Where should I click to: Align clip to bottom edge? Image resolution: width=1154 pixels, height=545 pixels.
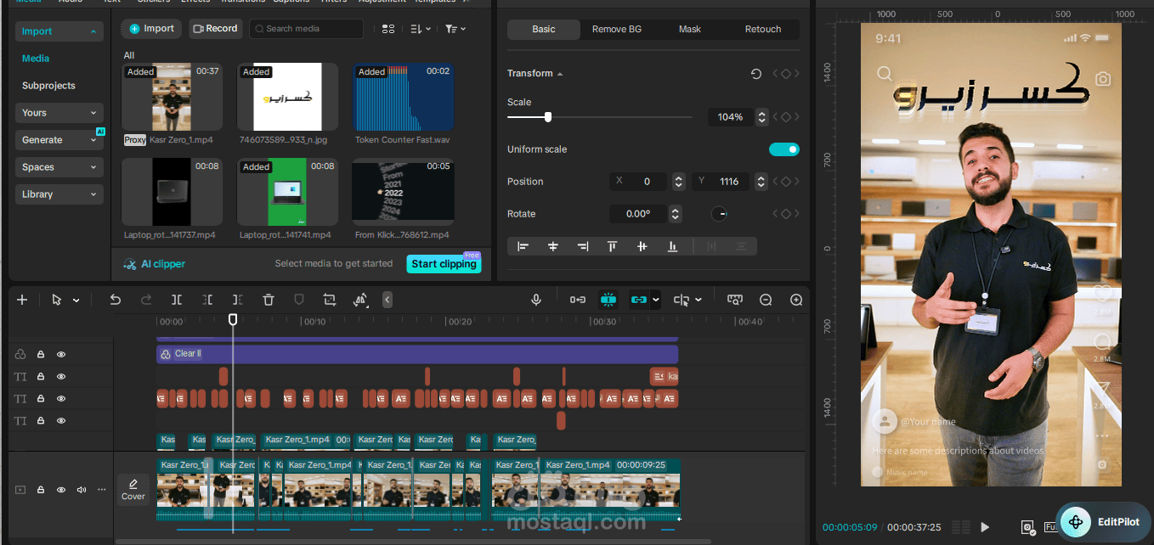tap(672, 246)
